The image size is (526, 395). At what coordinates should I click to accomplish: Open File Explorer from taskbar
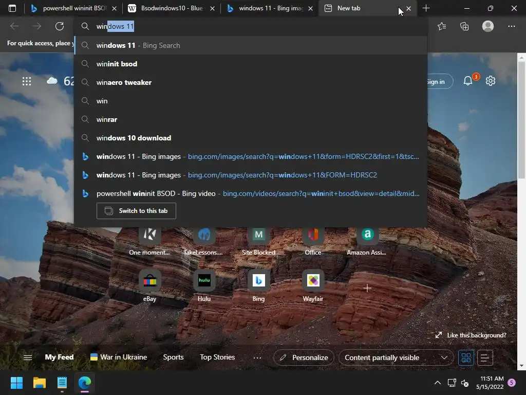(x=39, y=383)
